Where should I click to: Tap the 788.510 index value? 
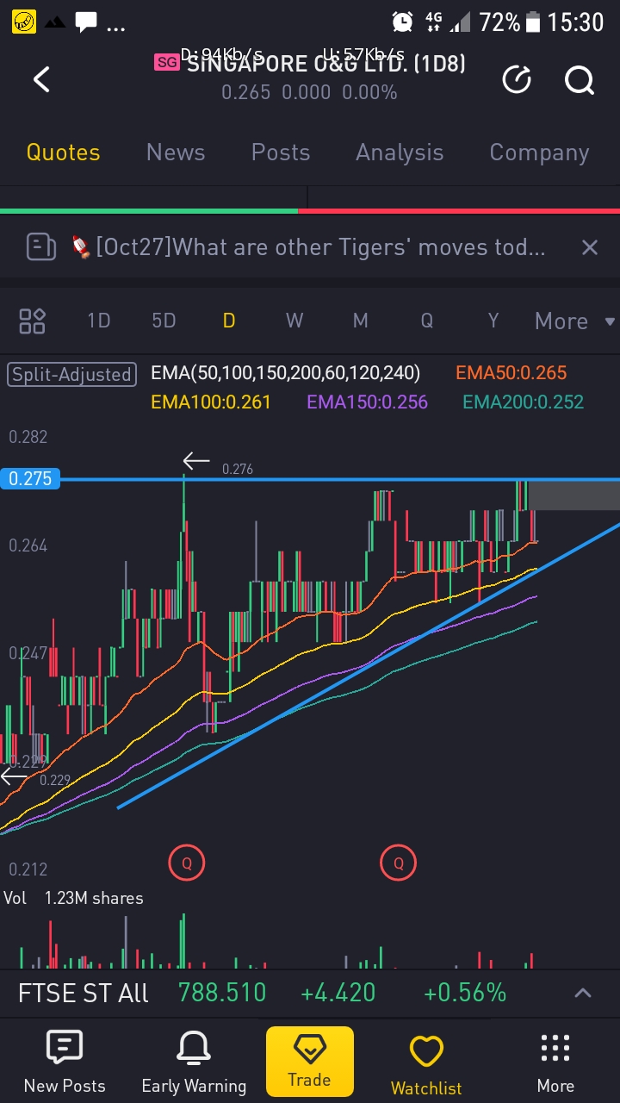coord(222,993)
